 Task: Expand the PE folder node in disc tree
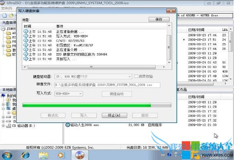pos(3,46)
